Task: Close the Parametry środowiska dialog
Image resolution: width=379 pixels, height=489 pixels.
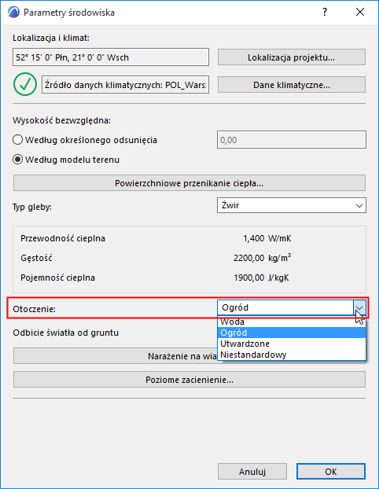Action: coord(360,12)
